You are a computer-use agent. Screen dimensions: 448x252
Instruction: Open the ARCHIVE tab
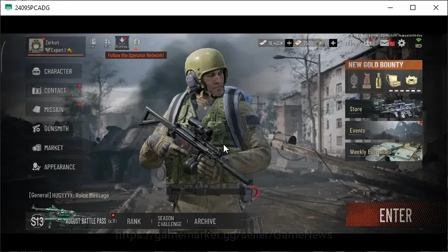[x=205, y=221]
